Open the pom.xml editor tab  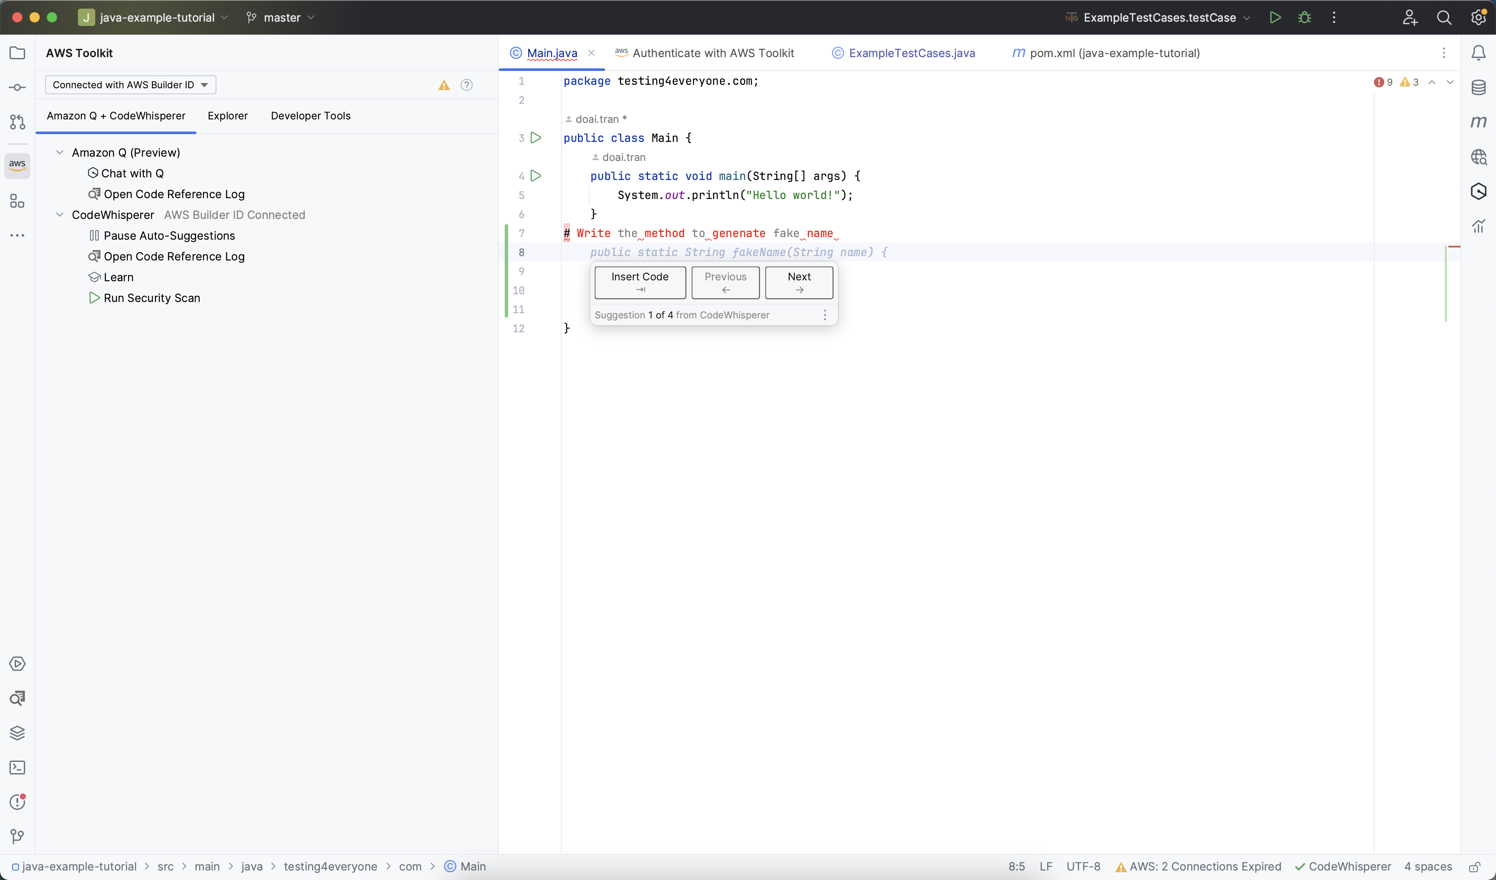1106,53
